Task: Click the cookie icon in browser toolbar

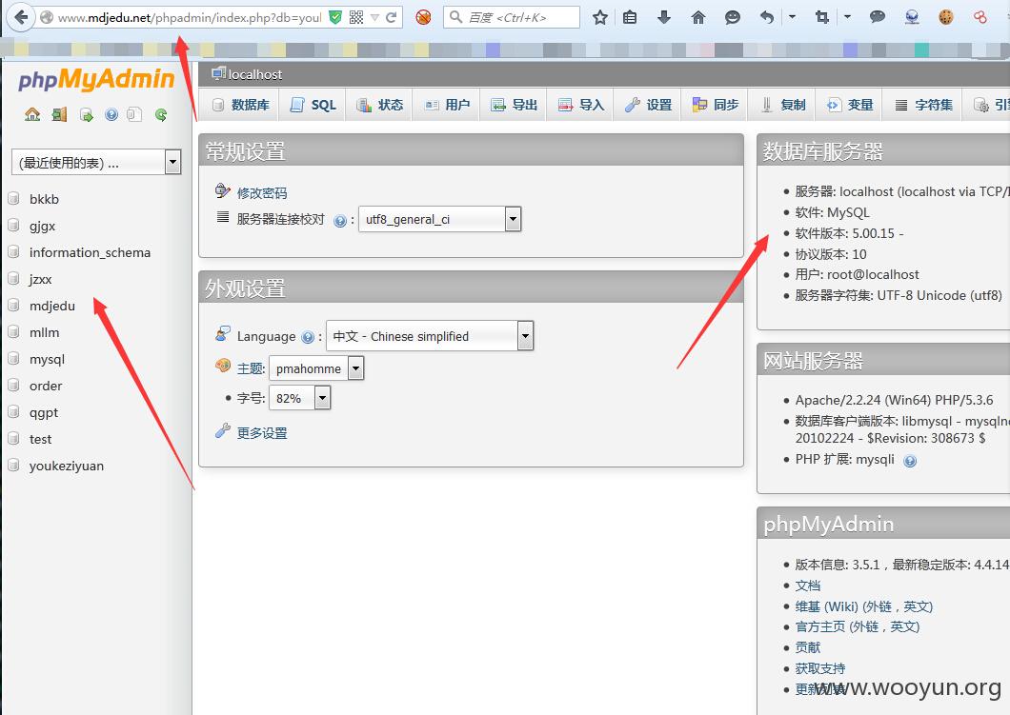Action: tap(945, 17)
